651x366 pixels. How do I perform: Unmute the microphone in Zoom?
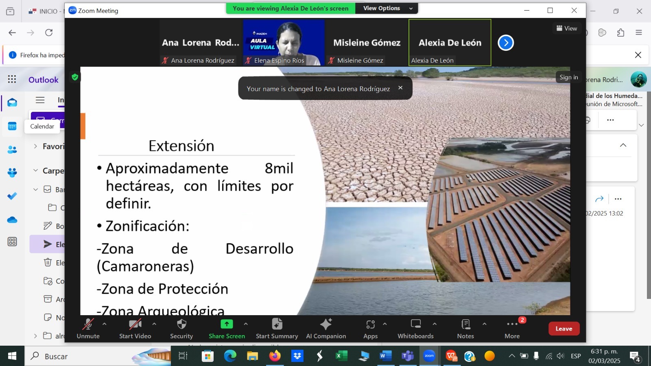coord(88,329)
